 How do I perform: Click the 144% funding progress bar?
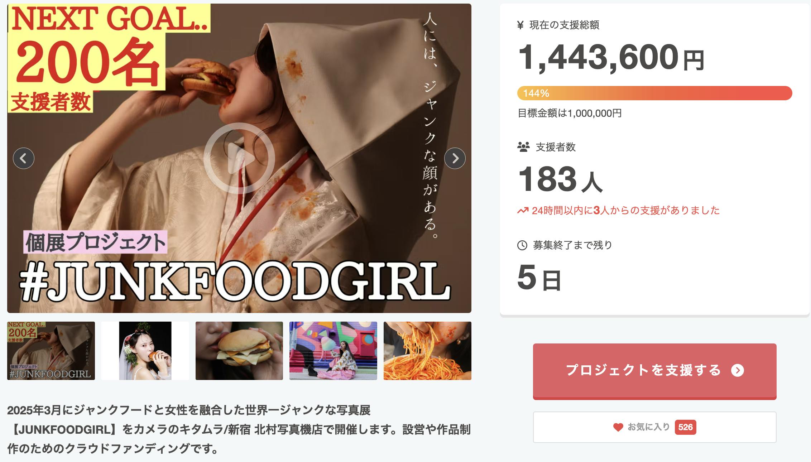coord(654,93)
